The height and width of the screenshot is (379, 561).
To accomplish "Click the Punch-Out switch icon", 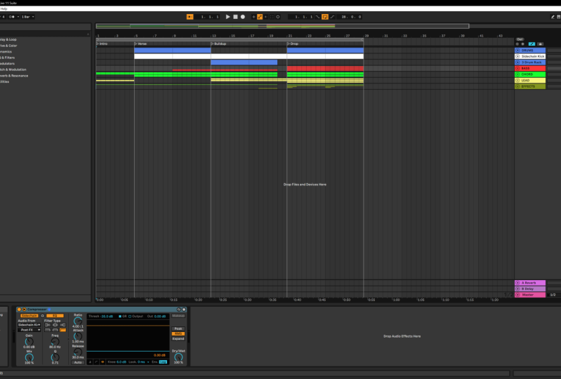I will (332, 17).
